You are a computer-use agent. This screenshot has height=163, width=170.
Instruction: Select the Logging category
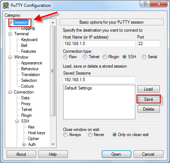(x=28, y=28)
